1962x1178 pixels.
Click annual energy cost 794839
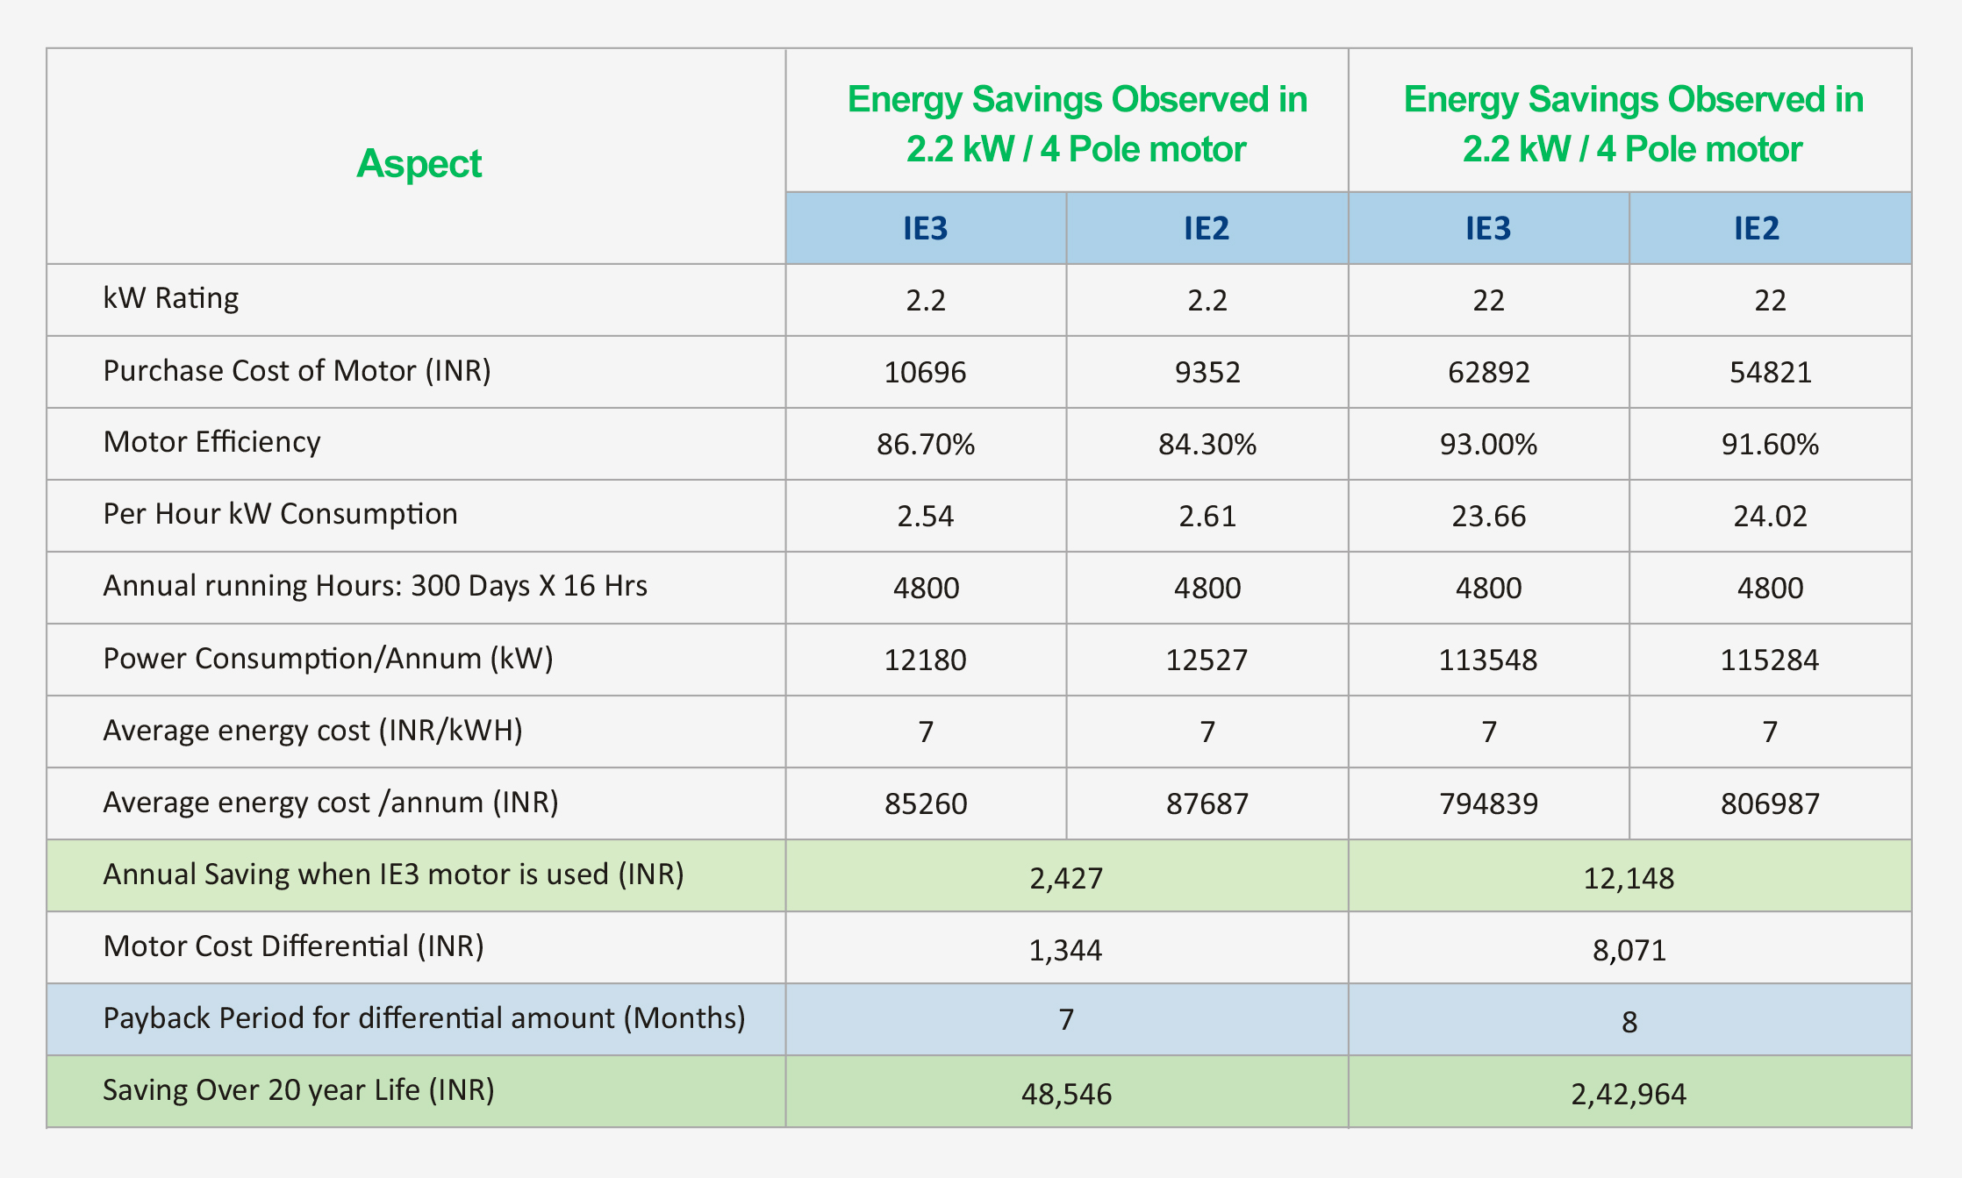tap(1489, 804)
